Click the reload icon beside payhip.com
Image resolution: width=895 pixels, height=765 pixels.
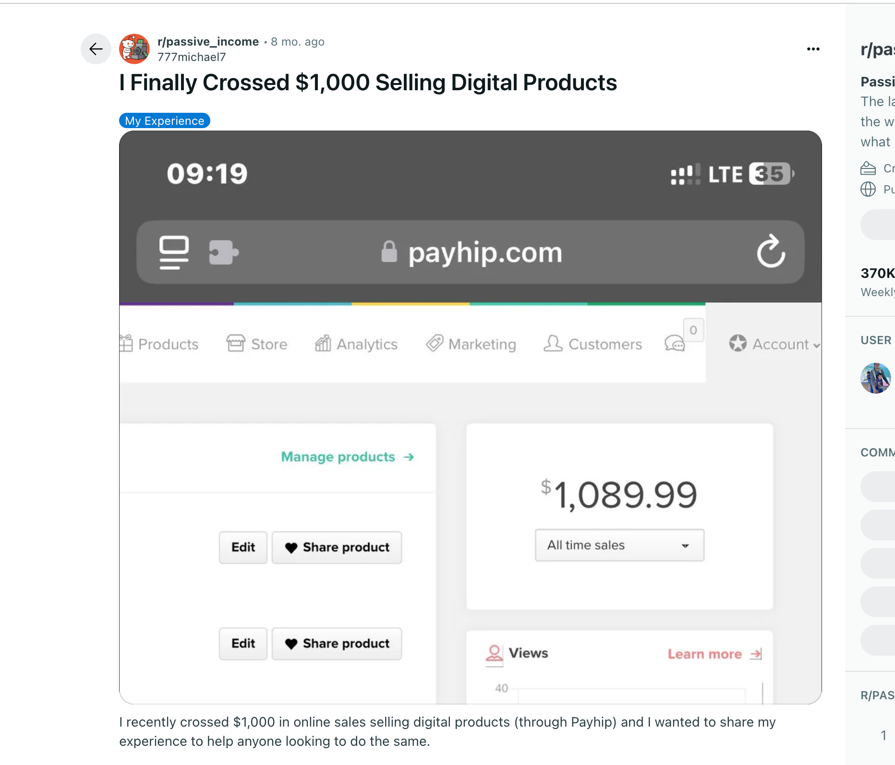coord(771,251)
